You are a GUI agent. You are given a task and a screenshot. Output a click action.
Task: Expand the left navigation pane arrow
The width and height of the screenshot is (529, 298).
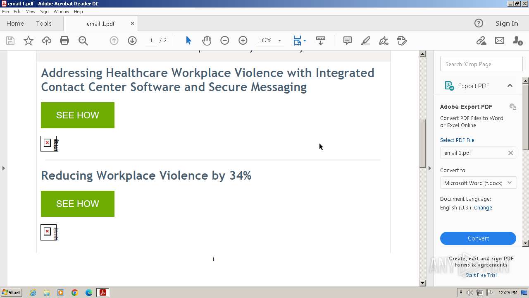click(x=4, y=168)
